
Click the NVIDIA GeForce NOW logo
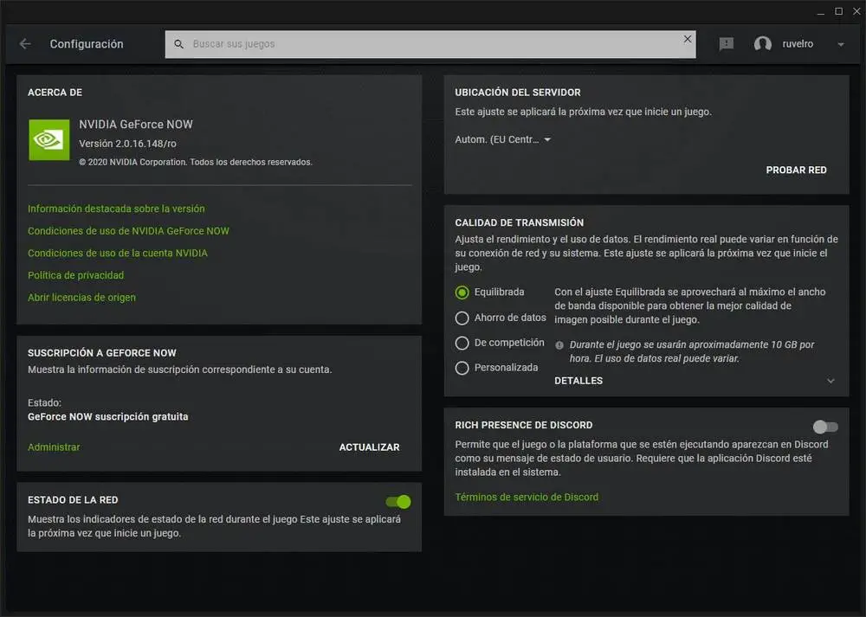49,139
